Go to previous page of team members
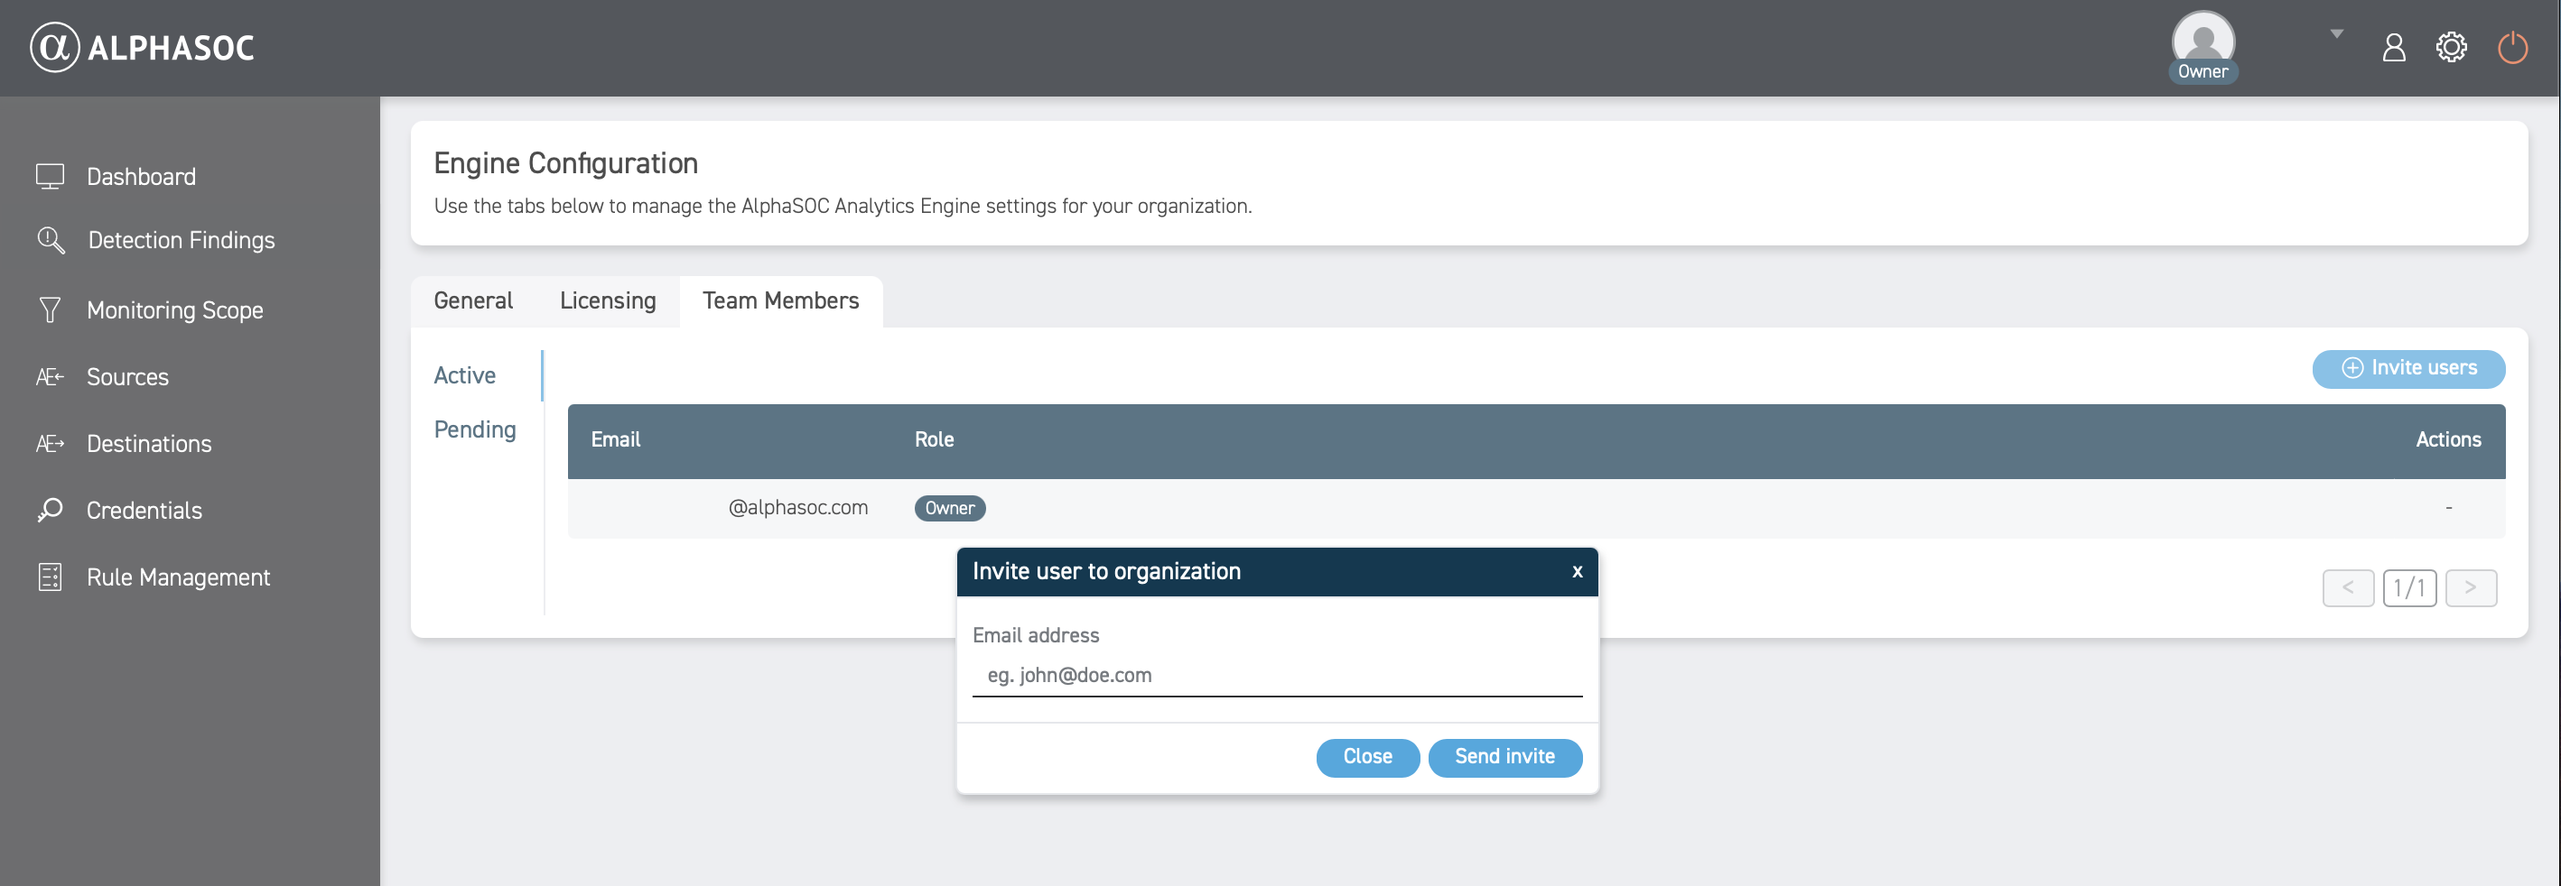The height and width of the screenshot is (886, 2561). point(2347,588)
